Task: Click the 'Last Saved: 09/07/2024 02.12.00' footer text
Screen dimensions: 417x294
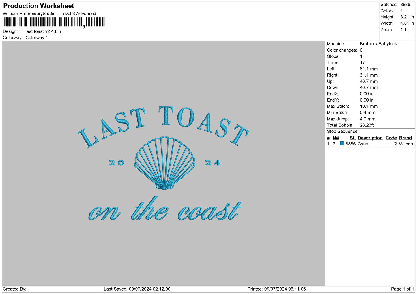Action: (137, 289)
